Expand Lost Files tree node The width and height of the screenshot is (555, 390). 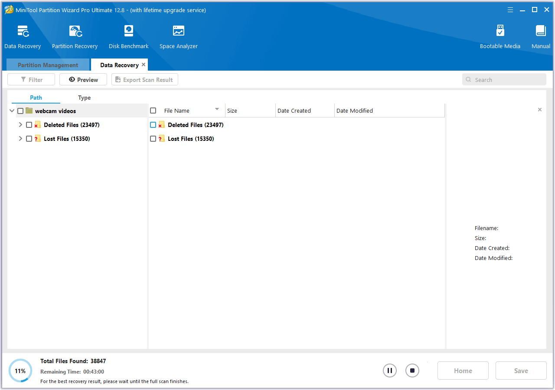pos(20,139)
